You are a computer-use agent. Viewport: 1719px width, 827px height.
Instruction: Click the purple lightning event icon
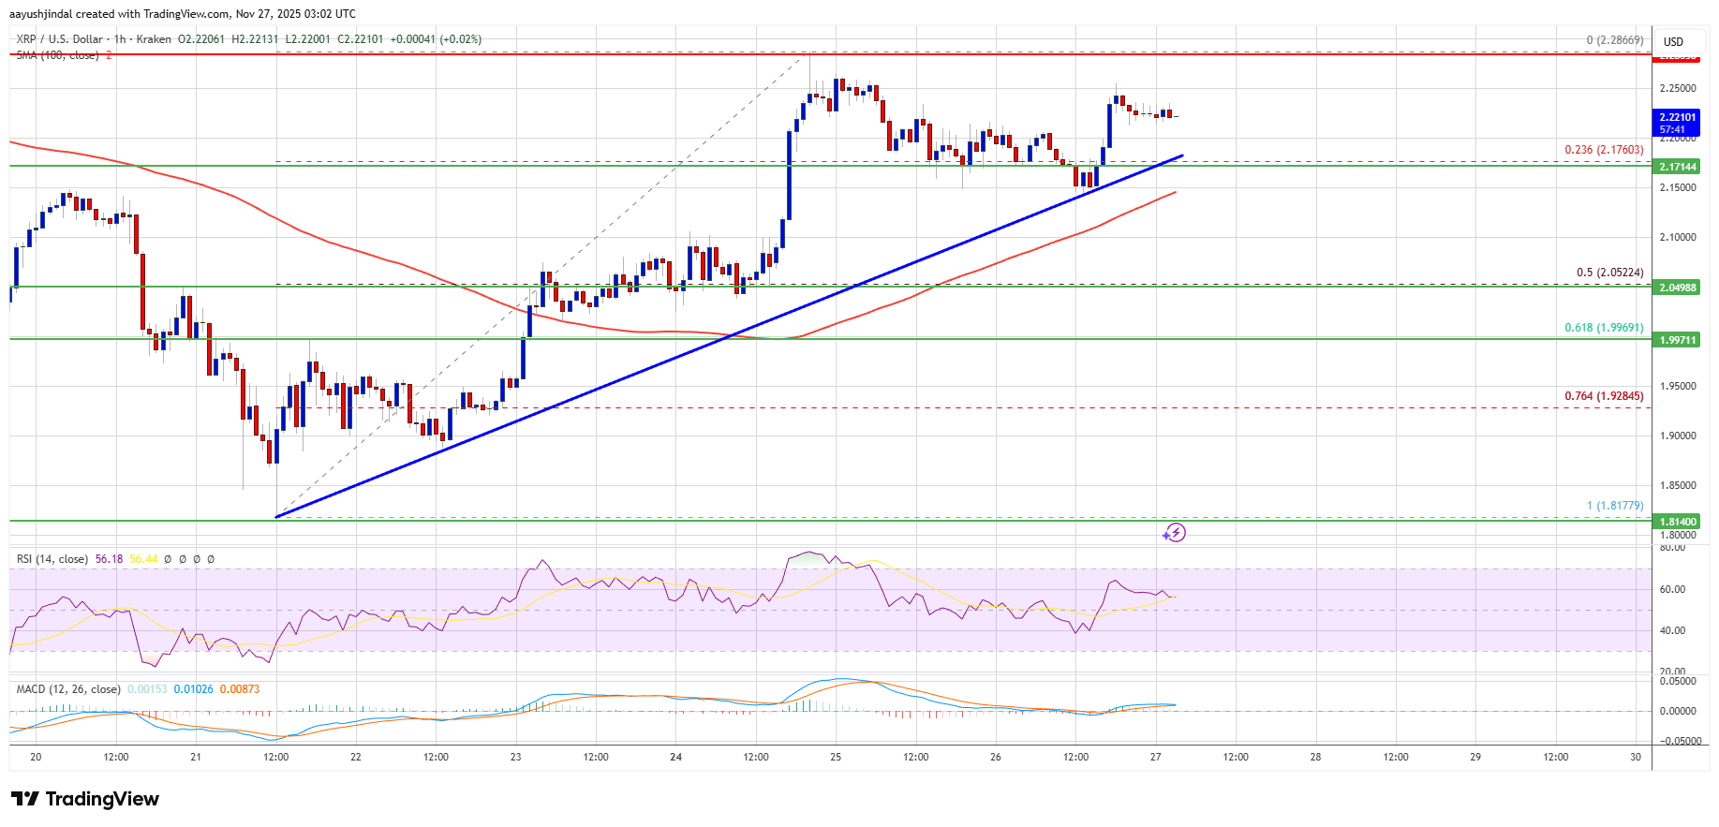point(1175,533)
